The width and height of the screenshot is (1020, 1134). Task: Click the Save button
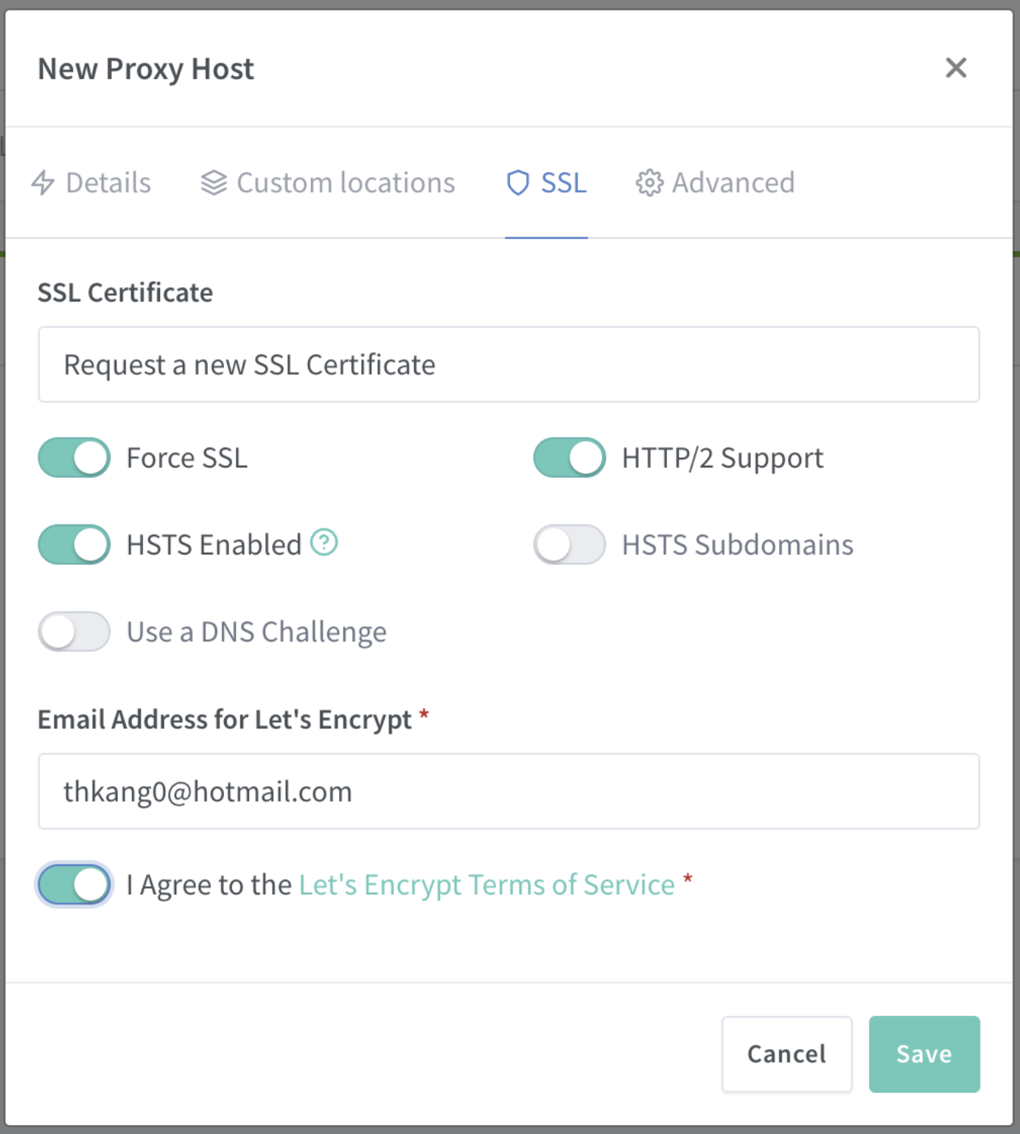(x=924, y=1054)
